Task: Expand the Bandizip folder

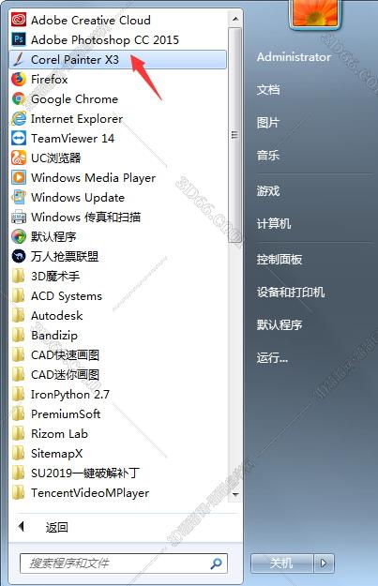Action: click(x=44, y=336)
